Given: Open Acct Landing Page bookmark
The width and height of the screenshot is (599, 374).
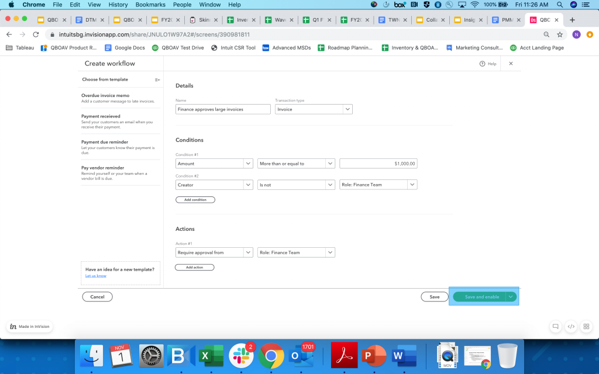Looking at the screenshot, I should point(537,48).
